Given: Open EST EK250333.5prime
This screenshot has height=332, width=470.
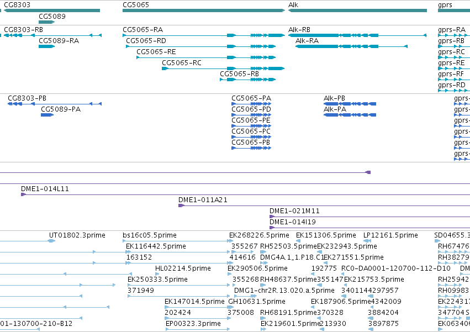Looking at the screenshot, I should pos(157,280).
